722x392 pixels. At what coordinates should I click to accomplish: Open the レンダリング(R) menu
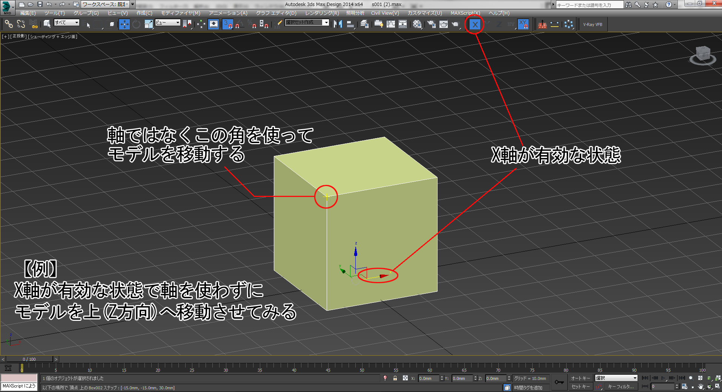point(322,13)
